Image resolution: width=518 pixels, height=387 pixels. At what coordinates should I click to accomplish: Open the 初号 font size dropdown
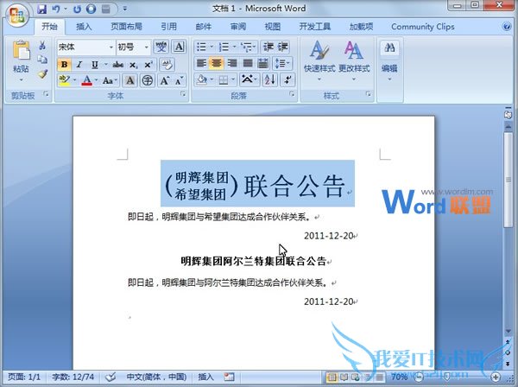click(147, 48)
